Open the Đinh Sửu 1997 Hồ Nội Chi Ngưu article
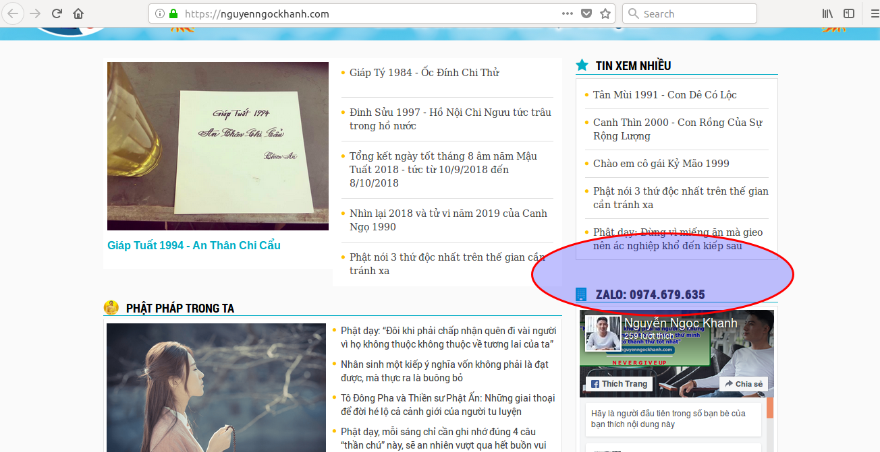Screen dimensions: 880x452 tap(450, 119)
